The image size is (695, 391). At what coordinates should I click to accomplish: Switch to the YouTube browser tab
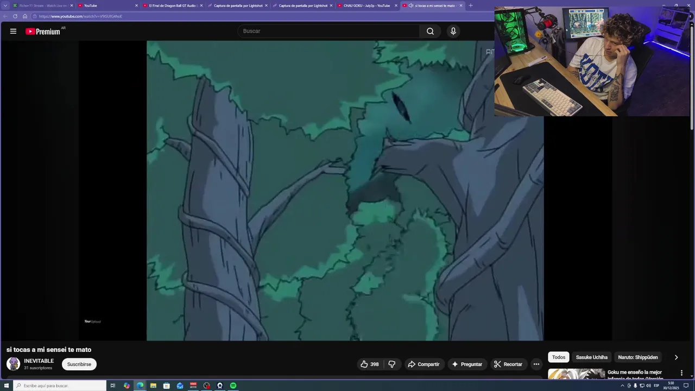click(x=106, y=5)
